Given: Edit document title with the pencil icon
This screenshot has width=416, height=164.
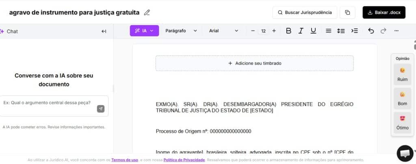Looking at the screenshot, I should [147, 13].
